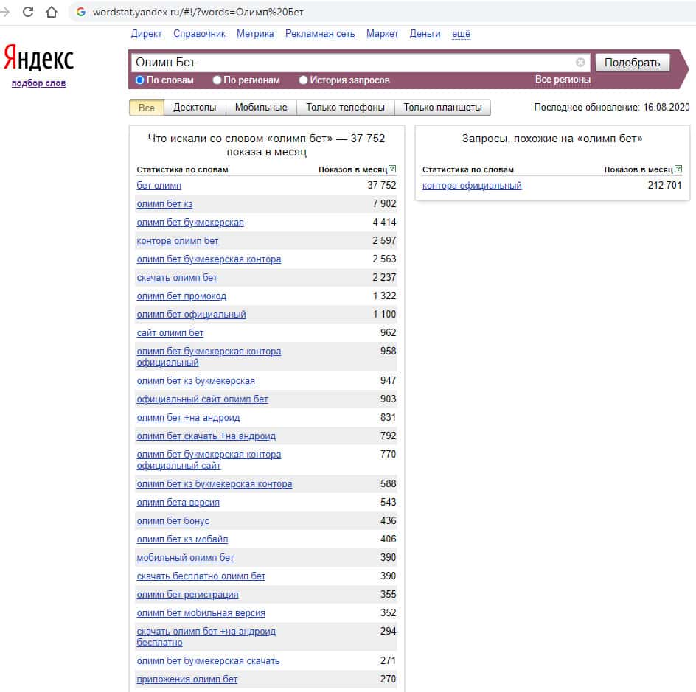Viewport: 696px width, 692px height.
Task: Open the олимп бет +на андроид query
Action: click(x=188, y=417)
